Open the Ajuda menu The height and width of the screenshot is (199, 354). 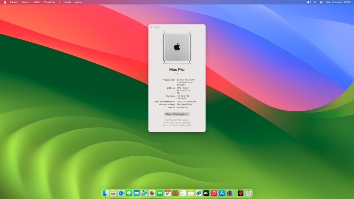78,2
